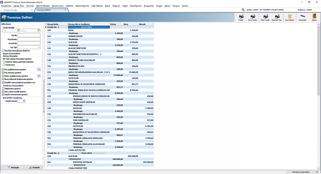Viewport: 321px width, 174px height.
Task: Check the Miktarları göster option
Action: coord(3,89)
